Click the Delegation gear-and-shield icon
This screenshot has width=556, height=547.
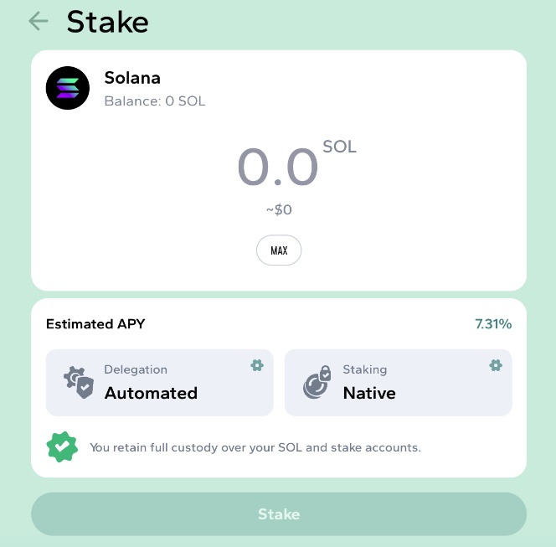pos(79,383)
